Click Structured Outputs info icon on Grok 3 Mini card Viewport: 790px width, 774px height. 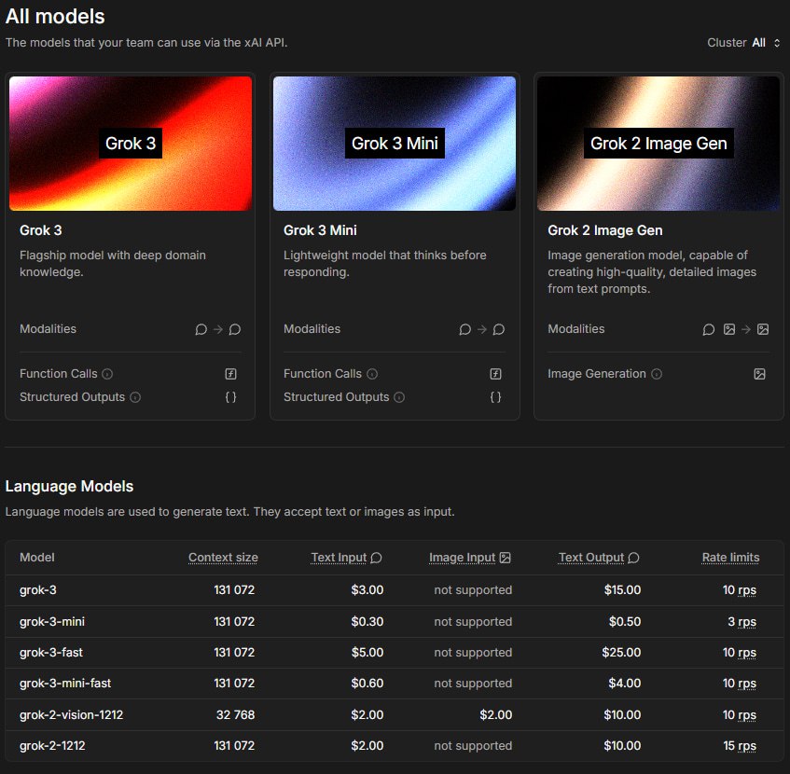pos(399,397)
